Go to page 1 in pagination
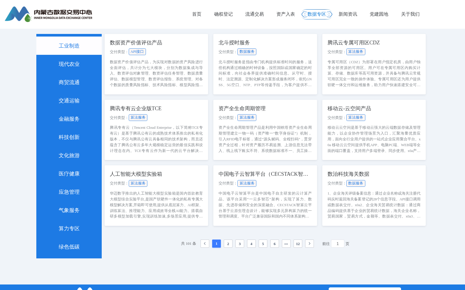The image size is (465, 290). 217,244
